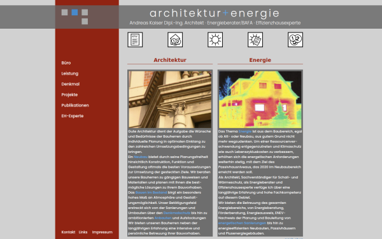Click the Architektur column heading
The image size is (382, 239).
170,60
